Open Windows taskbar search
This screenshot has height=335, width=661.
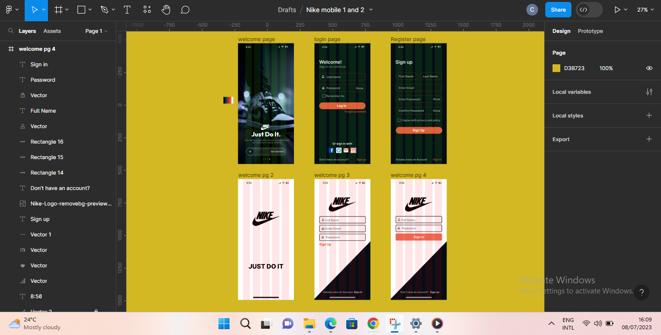(245, 323)
